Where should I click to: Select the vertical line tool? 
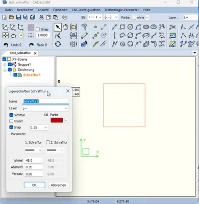(114, 36)
